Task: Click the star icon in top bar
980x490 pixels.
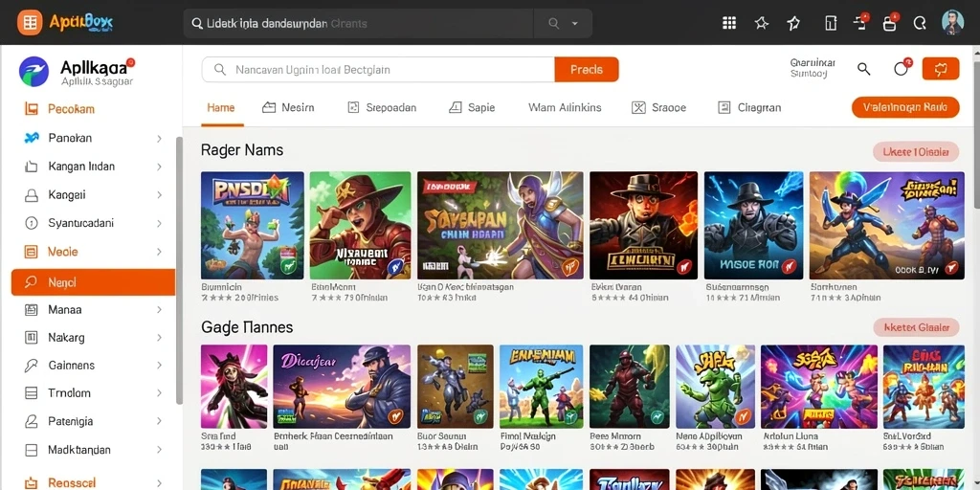Action: 761,23
